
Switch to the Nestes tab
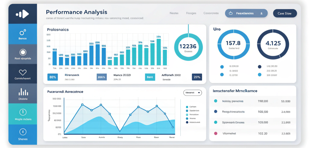(x=174, y=13)
